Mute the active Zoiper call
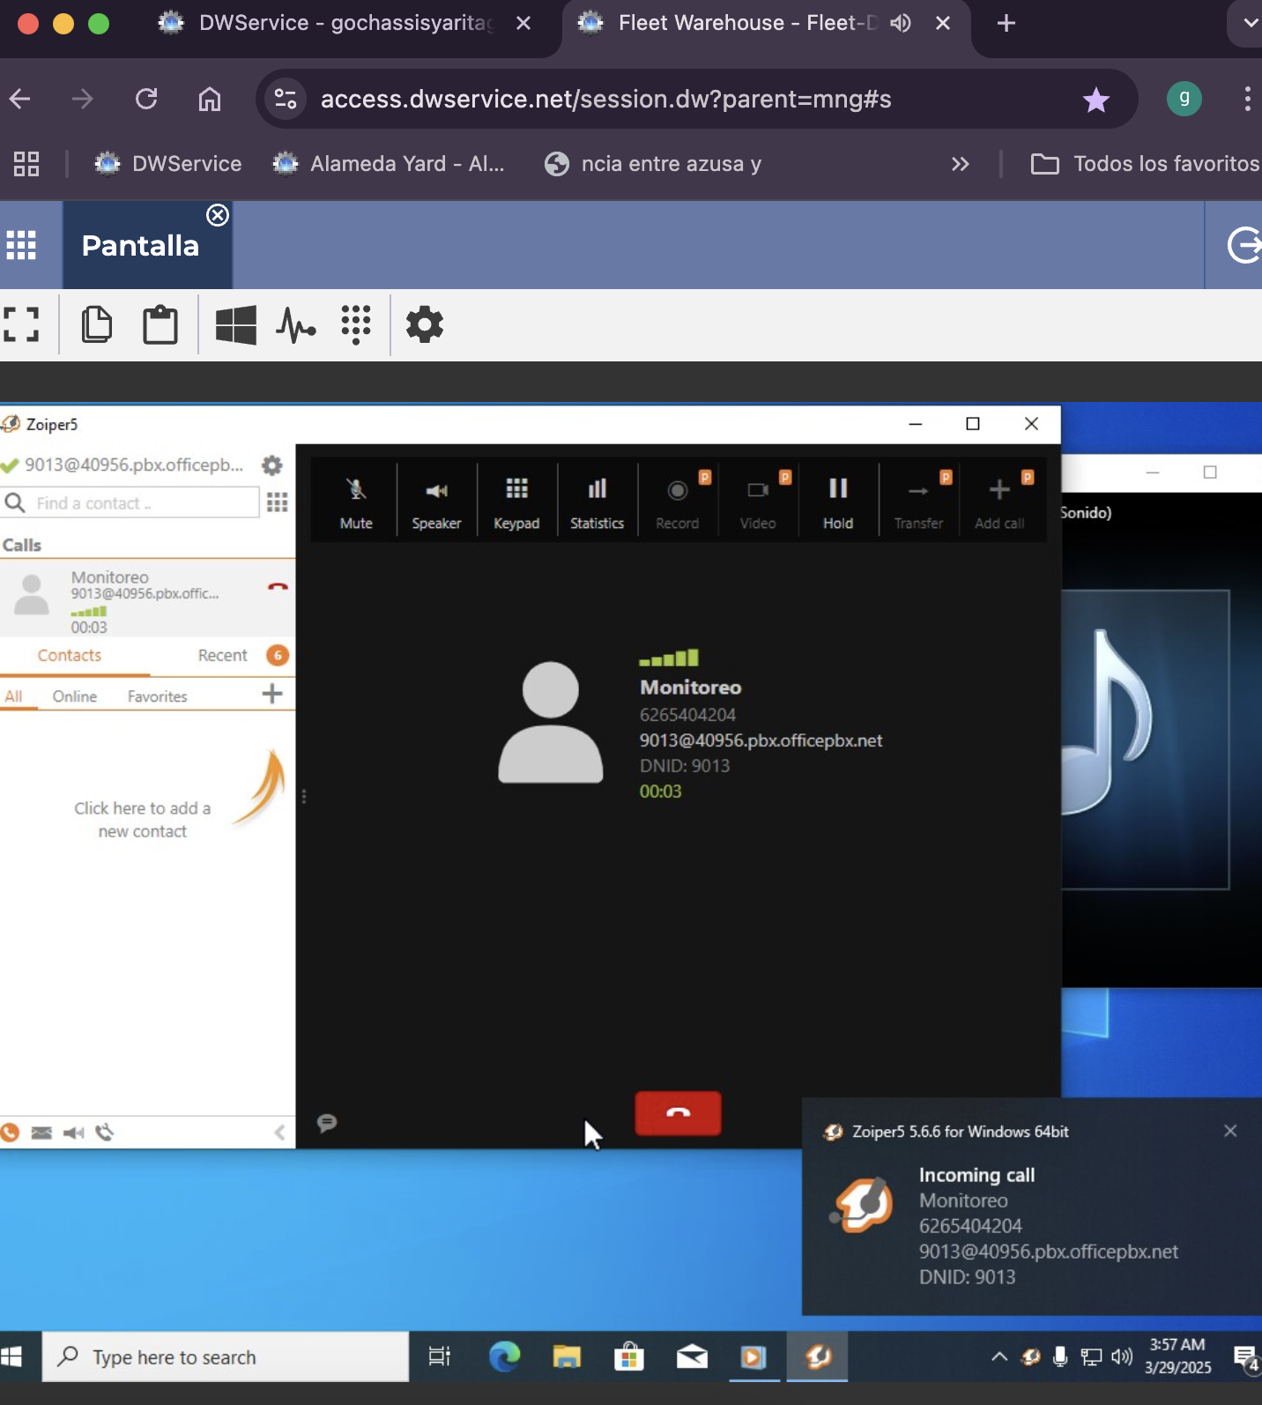This screenshot has height=1405, width=1262. pyautogui.click(x=356, y=502)
